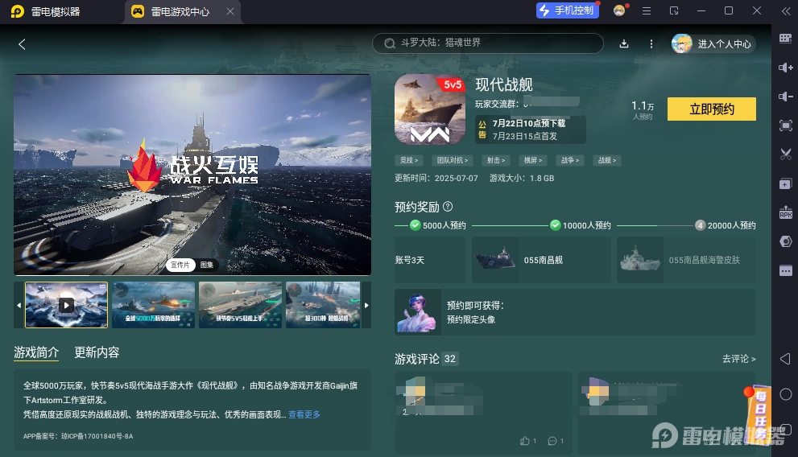Open the 每日任务 daily task badge
This screenshot has width=798, height=457.
coord(759,414)
